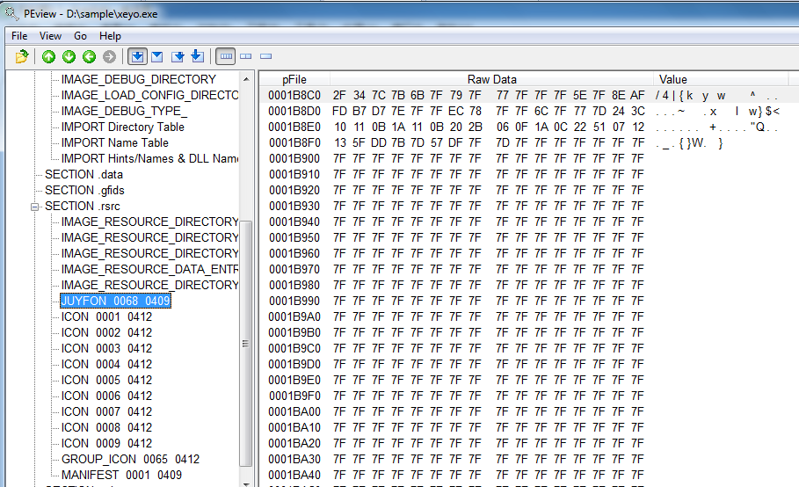Select ICON 0003 0412 resource
799x487 pixels.
click(x=106, y=348)
